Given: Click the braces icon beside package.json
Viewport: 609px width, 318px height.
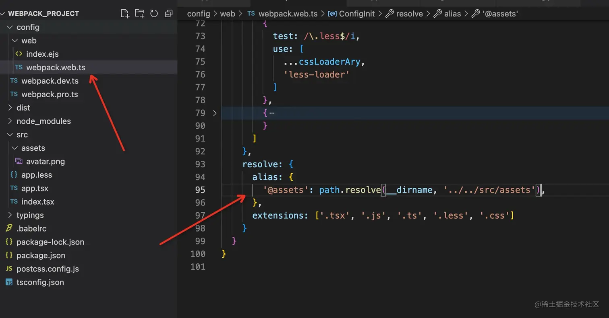Looking at the screenshot, I should [9, 255].
